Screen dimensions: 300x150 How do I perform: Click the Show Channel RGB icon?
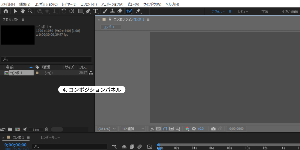(x=187, y=129)
